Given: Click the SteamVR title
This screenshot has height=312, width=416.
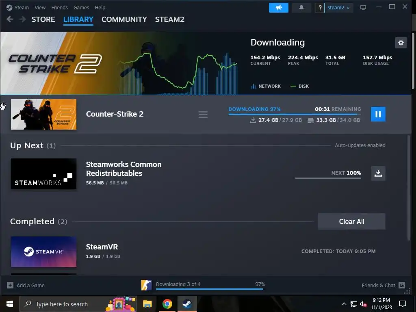Looking at the screenshot, I should click(x=102, y=247).
